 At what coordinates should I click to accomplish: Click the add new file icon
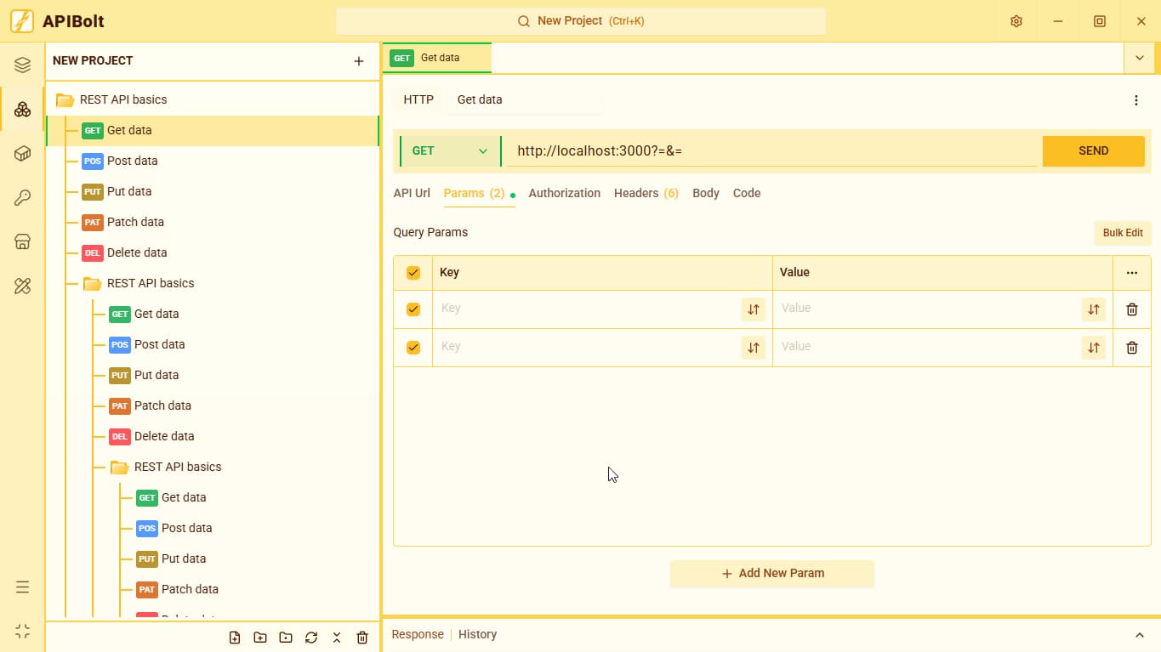[235, 638]
